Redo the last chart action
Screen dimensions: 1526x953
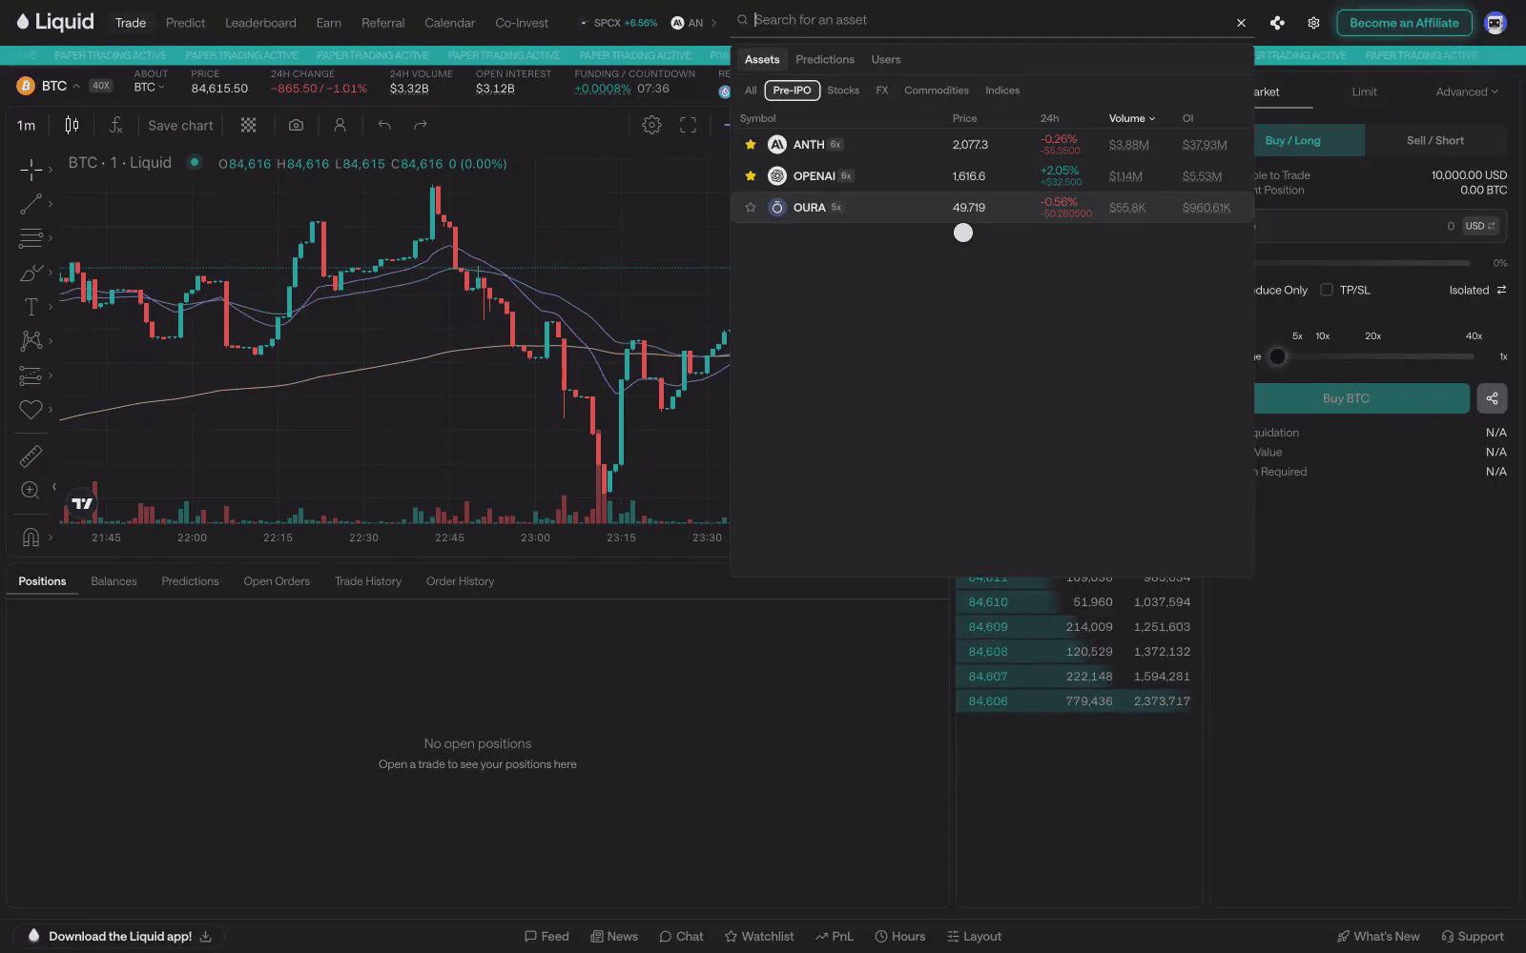click(421, 125)
